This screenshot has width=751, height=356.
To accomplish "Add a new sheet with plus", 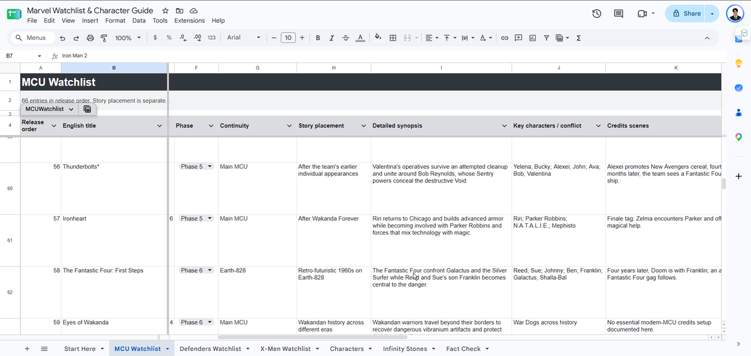I will [27, 349].
